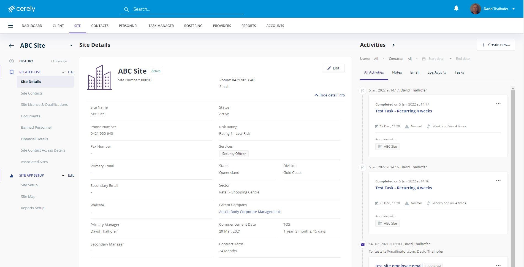Viewport: 524px width, 267px height.
Task: Click the Site App Setup chart icon
Action: click(11, 176)
